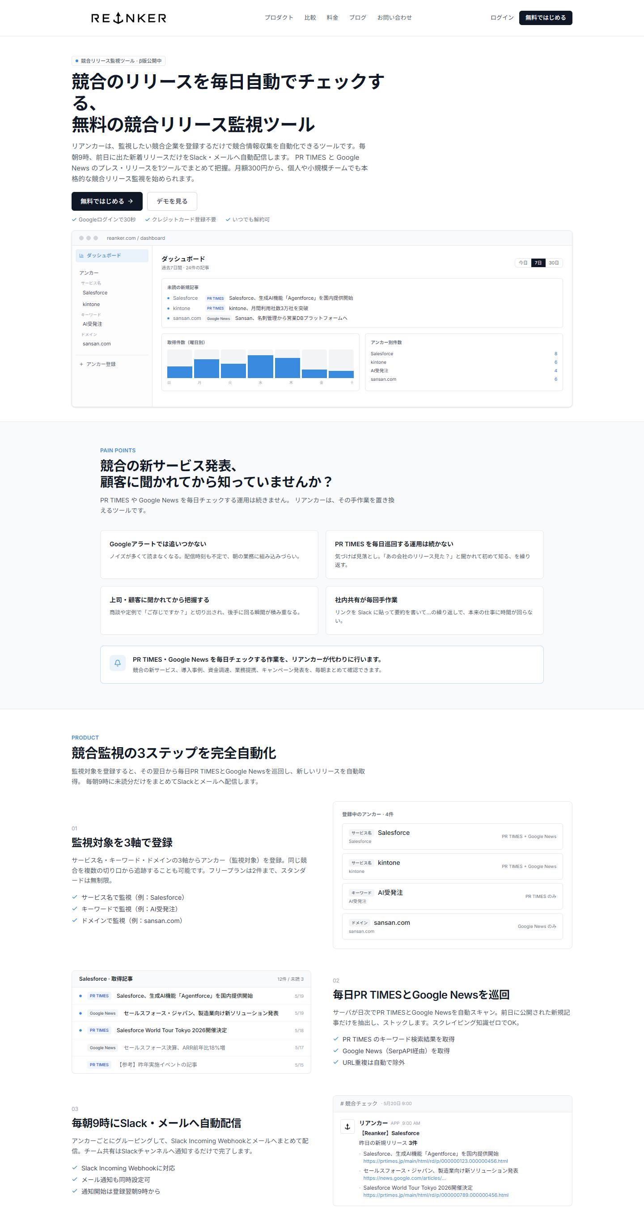Click the リアンカー anchor avatar icon
The width and height of the screenshot is (644, 1208).
pyautogui.click(x=347, y=1127)
